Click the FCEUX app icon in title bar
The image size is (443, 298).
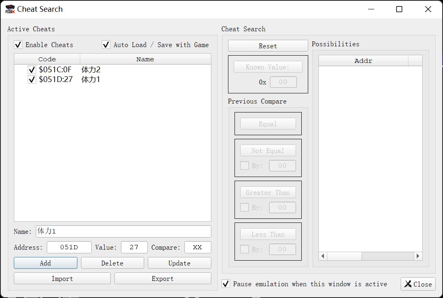[10, 9]
